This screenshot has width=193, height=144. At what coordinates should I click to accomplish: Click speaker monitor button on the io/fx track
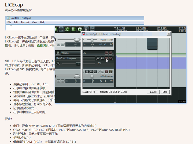(58, 81)
